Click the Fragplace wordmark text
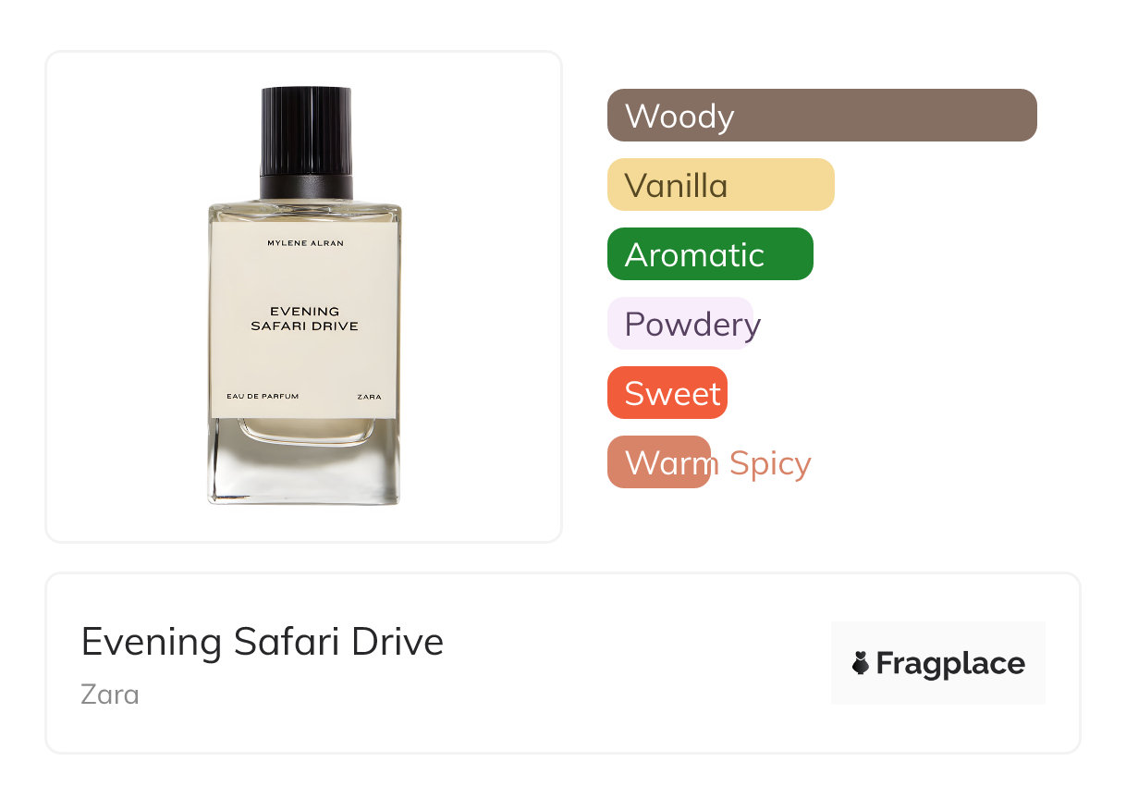Viewport: 1126px width, 799px height. point(950,664)
